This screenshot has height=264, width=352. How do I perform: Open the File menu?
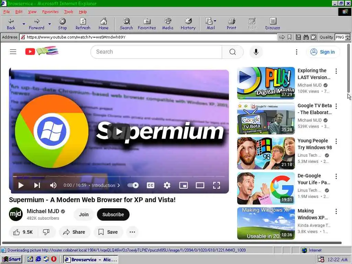click(x=7, y=12)
